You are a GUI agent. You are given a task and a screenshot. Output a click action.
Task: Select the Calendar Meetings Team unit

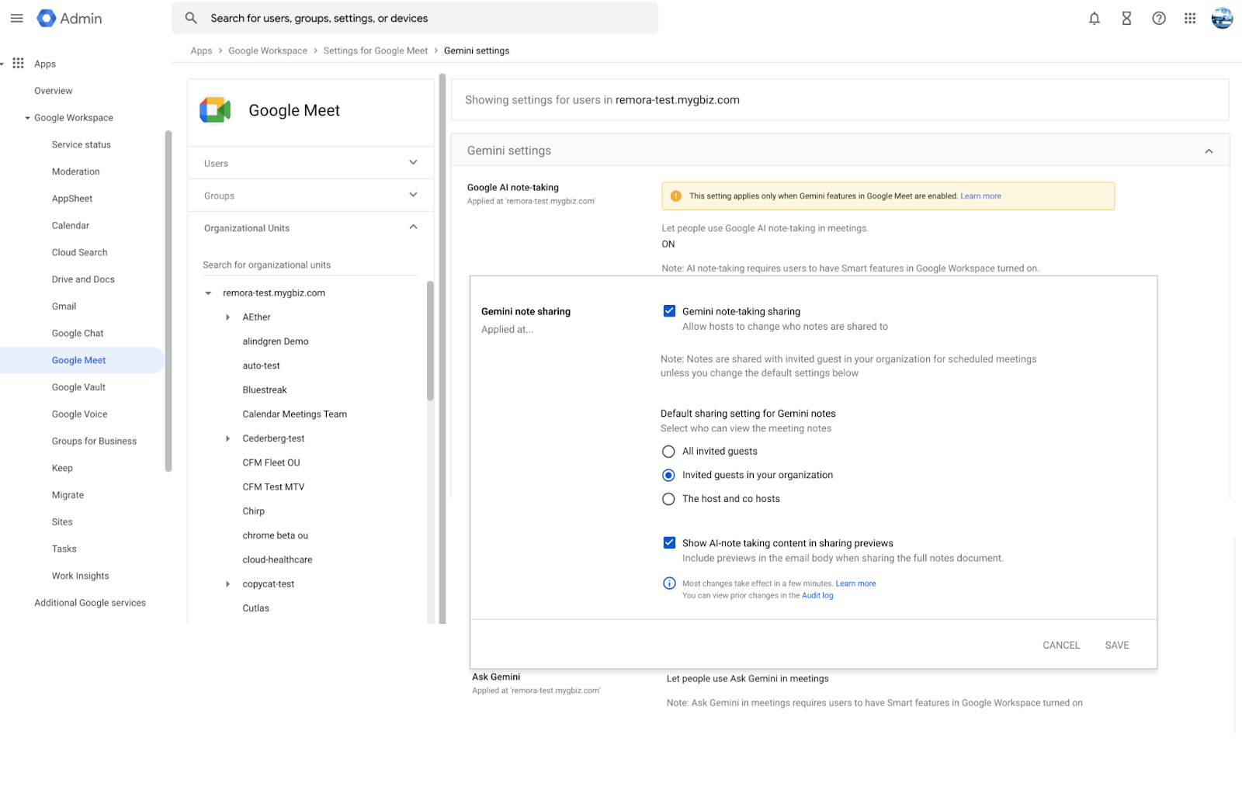(295, 414)
